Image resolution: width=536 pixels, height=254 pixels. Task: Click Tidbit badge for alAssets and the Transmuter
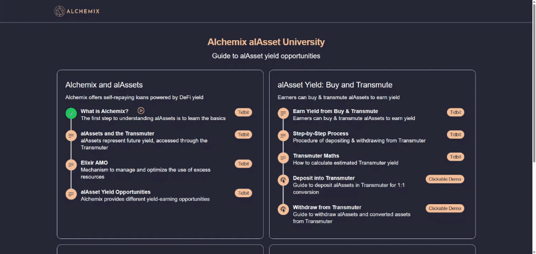point(243,135)
